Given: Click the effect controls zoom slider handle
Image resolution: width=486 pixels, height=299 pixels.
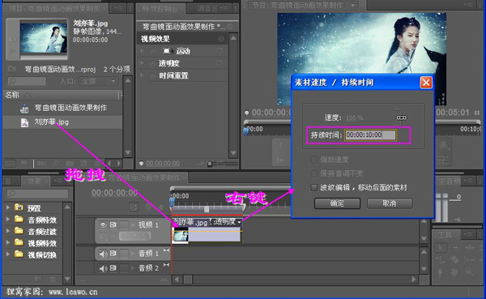Looking at the screenshot, I should (x=210, y=164).
